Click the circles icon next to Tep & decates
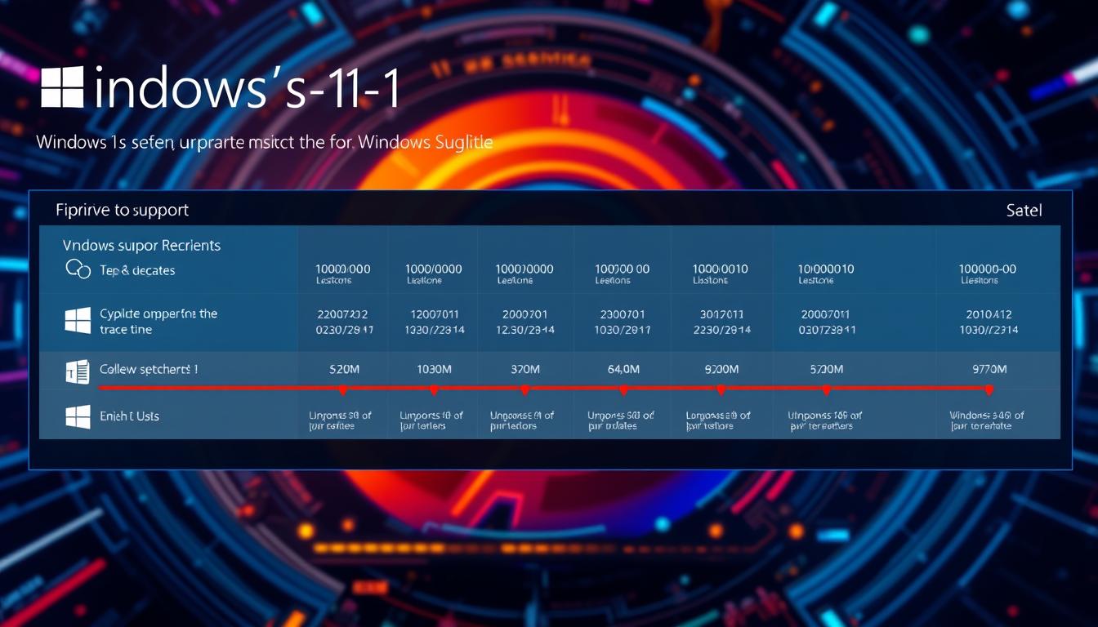The height and width of the screenshot is (627, 1098). point(78,269)
